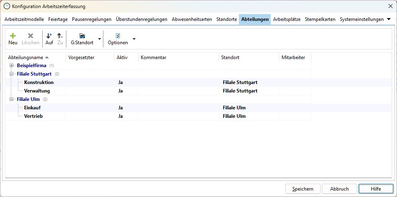Select the Konstruktion department row
Image resolution: width=397 pixels, height=197 pixels.
[x=39, y=82]
